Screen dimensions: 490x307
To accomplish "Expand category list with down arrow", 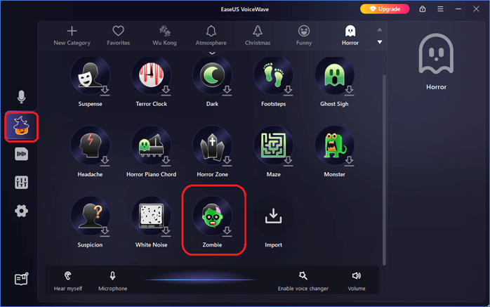I will (380, 42).
